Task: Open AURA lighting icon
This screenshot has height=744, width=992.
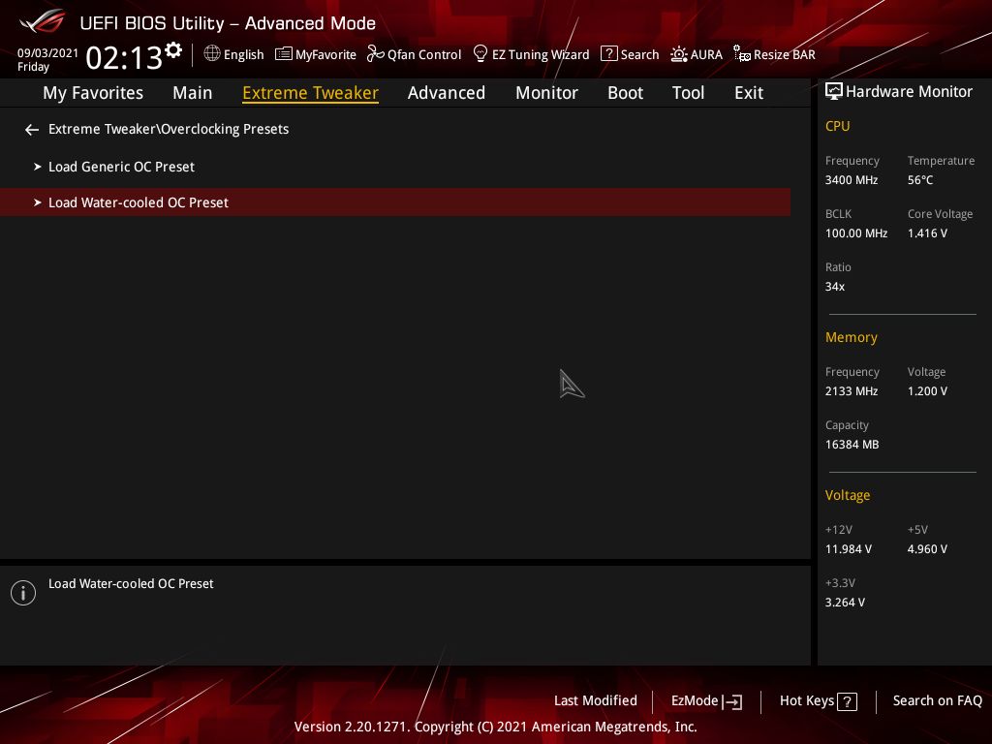Action: point(679,54)
